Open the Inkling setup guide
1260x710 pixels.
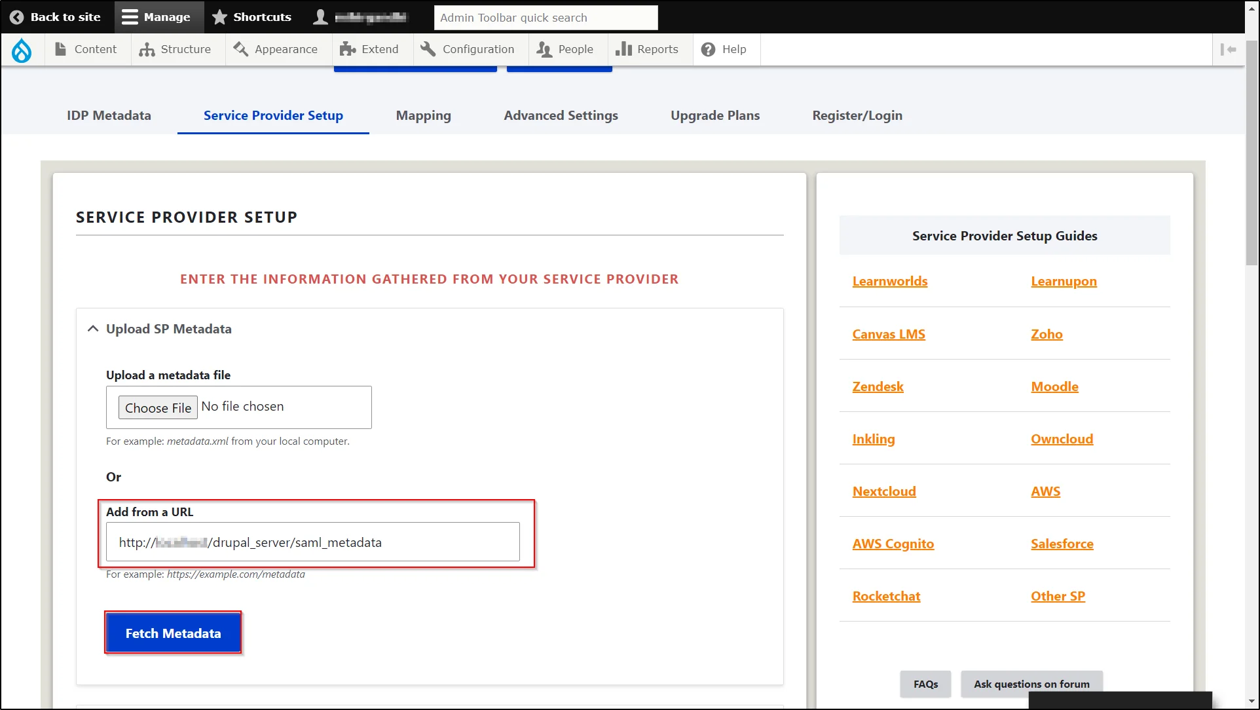[x=873, y=439]
